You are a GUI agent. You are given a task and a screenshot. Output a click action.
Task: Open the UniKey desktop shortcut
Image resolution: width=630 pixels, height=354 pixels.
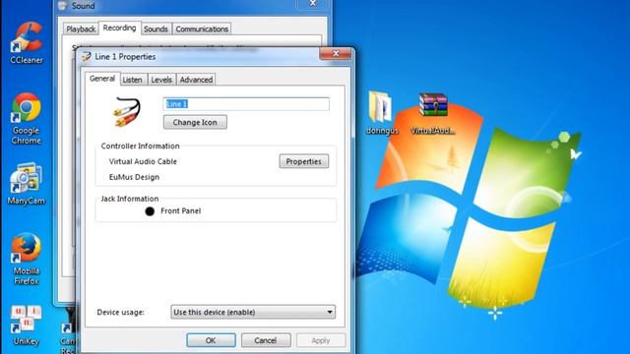pyautogui.click(x=27, y=325)
